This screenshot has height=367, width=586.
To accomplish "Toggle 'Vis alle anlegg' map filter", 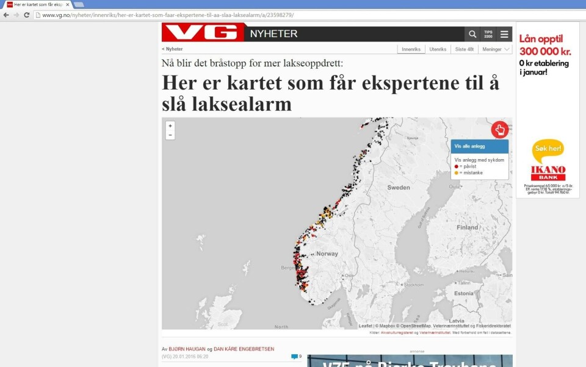I will pyautogui.click(x=479, y=146).
